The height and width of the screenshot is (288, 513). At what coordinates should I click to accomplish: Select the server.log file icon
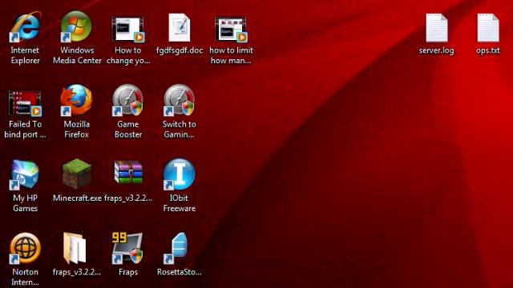[x=436, y=28]
